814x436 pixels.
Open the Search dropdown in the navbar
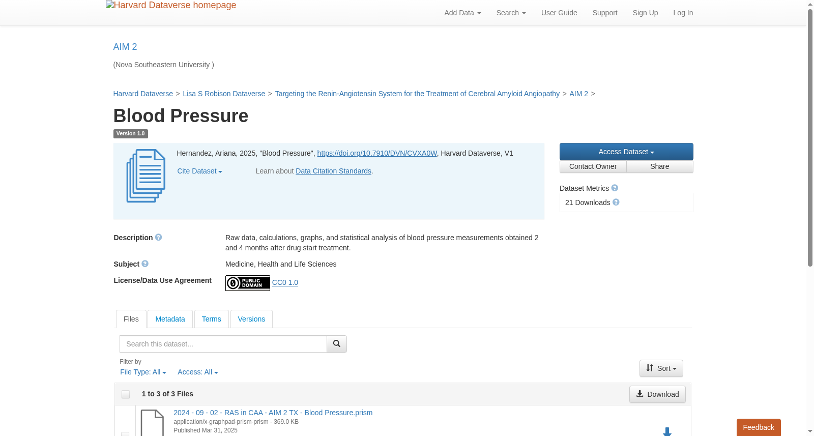511,13
